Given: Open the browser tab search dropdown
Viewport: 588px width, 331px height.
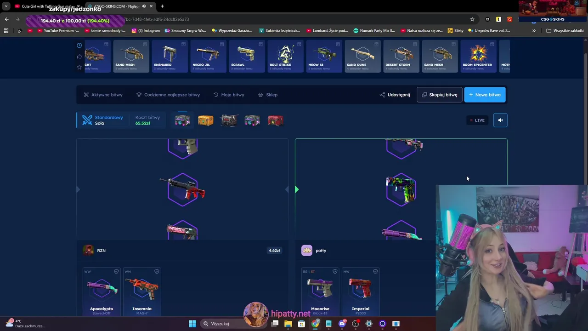Looking at the screenshot, I should [6, 6].
